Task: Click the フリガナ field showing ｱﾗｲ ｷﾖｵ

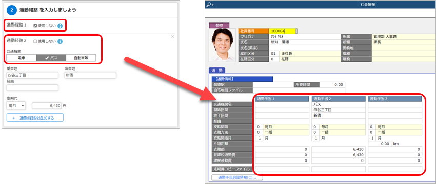Action: click(x=305, y=37)
